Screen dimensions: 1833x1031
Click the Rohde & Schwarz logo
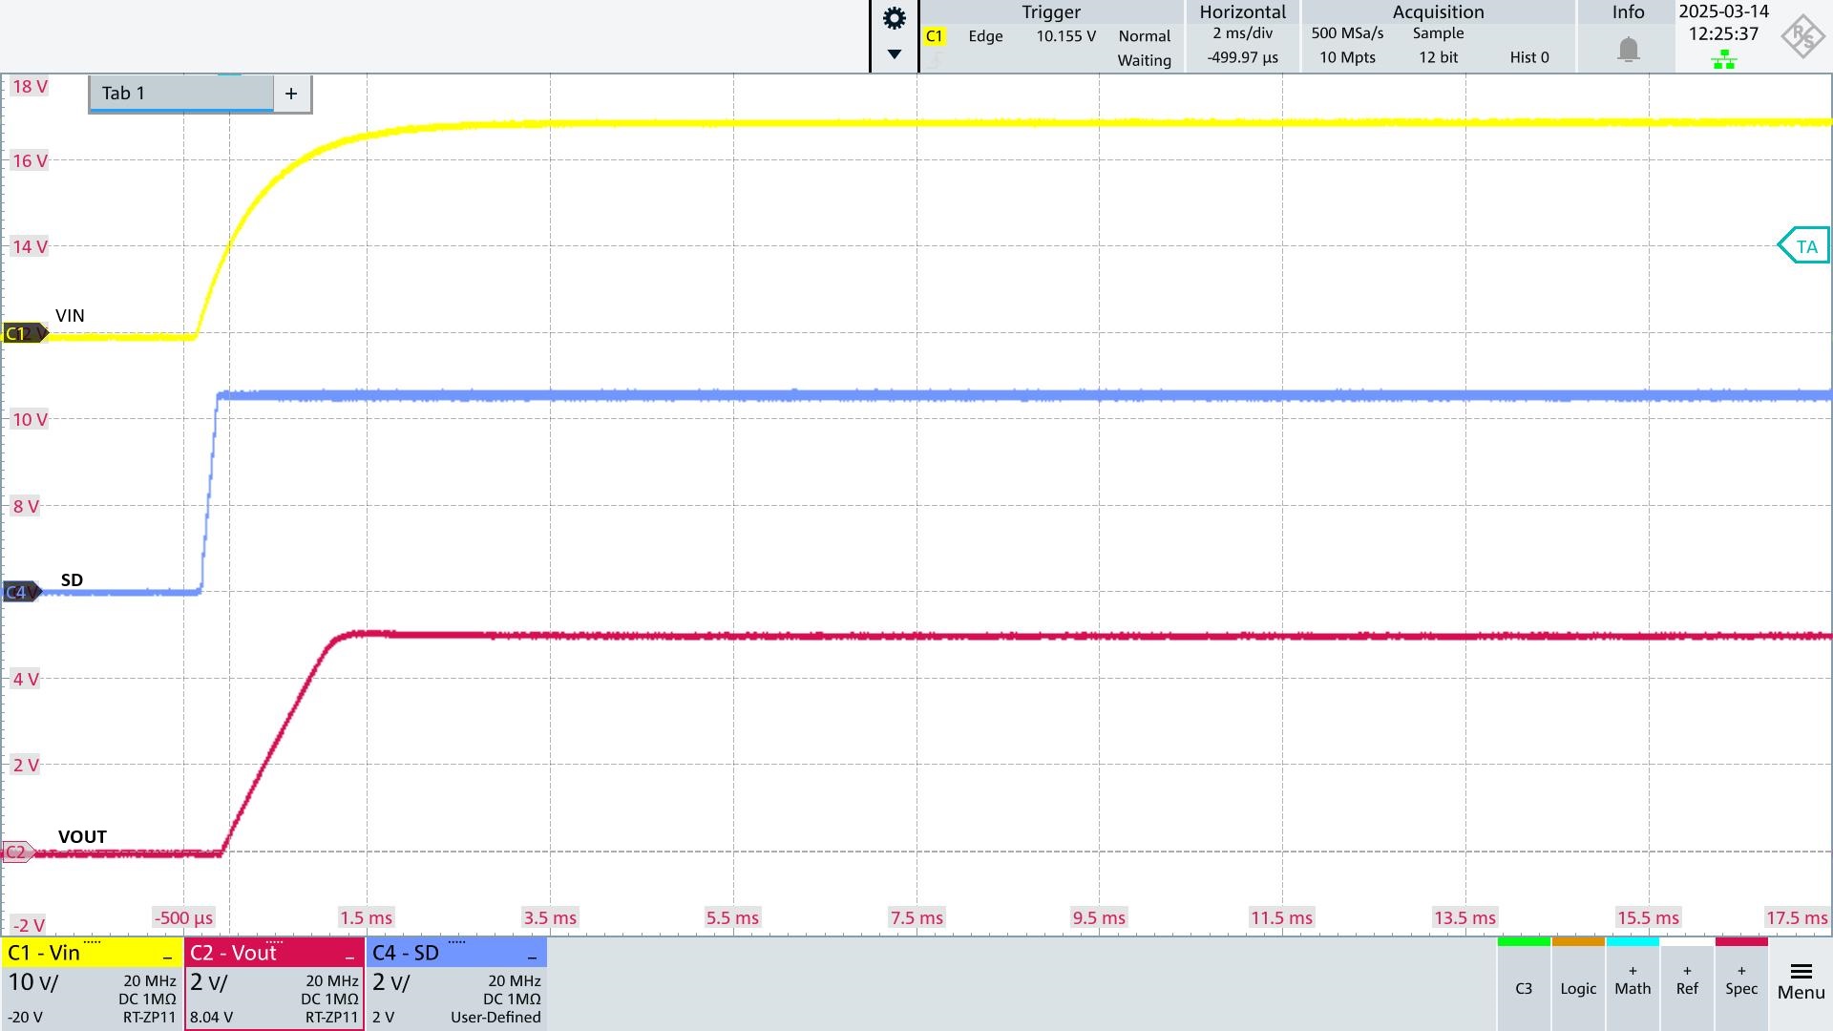coord(1802,34)
